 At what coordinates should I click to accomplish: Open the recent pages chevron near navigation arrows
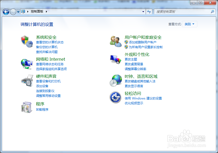coord(18,11)
